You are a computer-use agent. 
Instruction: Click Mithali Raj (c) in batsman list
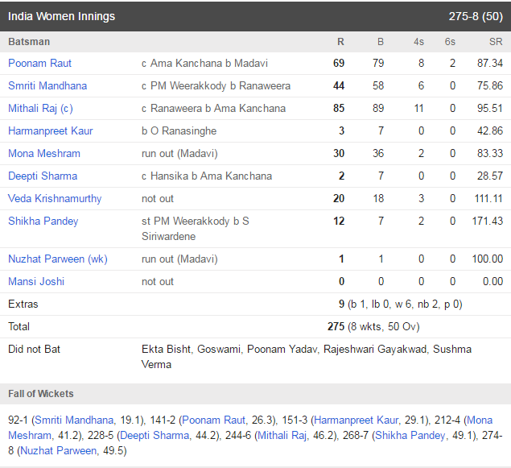40,108
